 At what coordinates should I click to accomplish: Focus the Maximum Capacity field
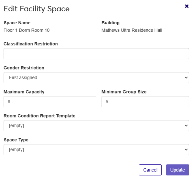[x=50, y=101]
